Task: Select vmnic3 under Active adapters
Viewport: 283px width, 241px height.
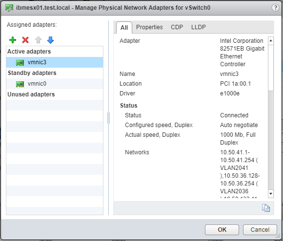Action: click(55, 62)
